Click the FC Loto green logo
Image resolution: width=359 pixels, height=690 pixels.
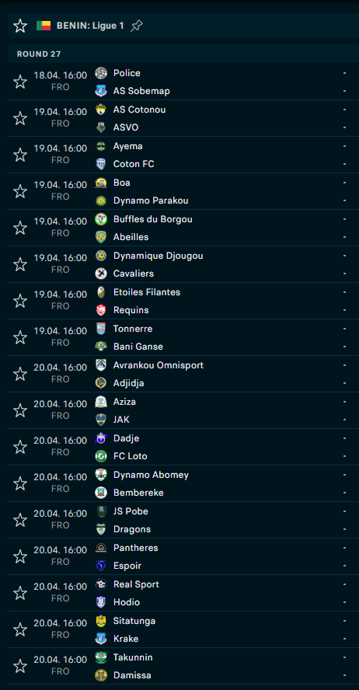click(101, 456)
